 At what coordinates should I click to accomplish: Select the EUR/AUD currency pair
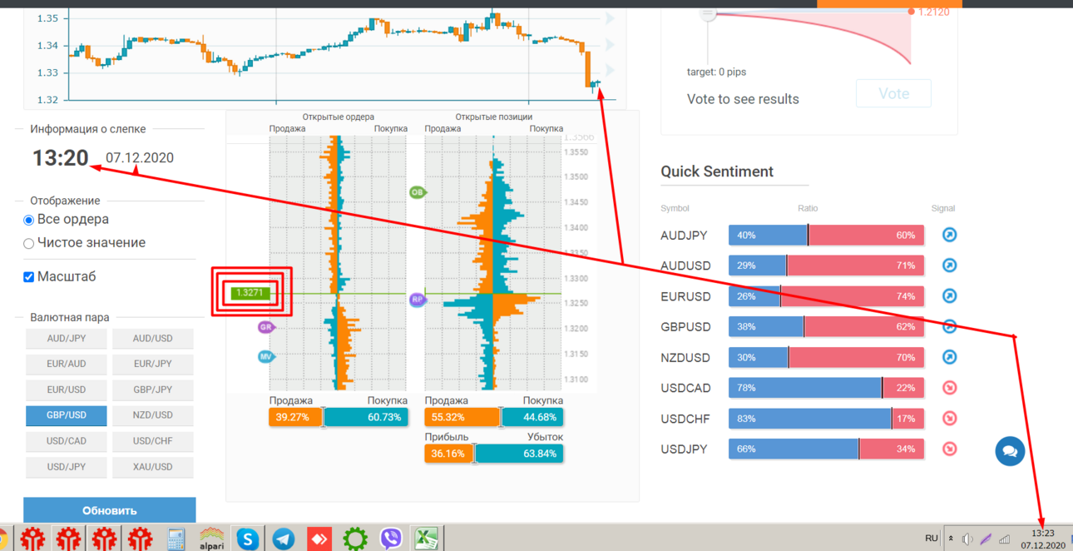pos(67,364)
